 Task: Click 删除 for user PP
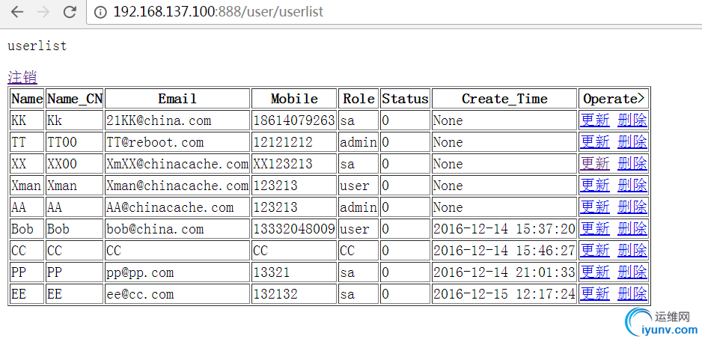pos(632,272)
